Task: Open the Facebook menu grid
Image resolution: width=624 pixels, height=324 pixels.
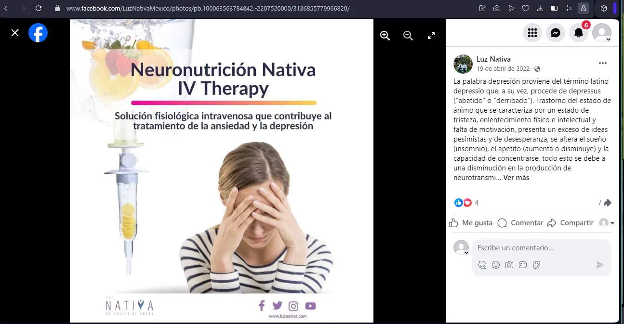Action: point(532,33)
